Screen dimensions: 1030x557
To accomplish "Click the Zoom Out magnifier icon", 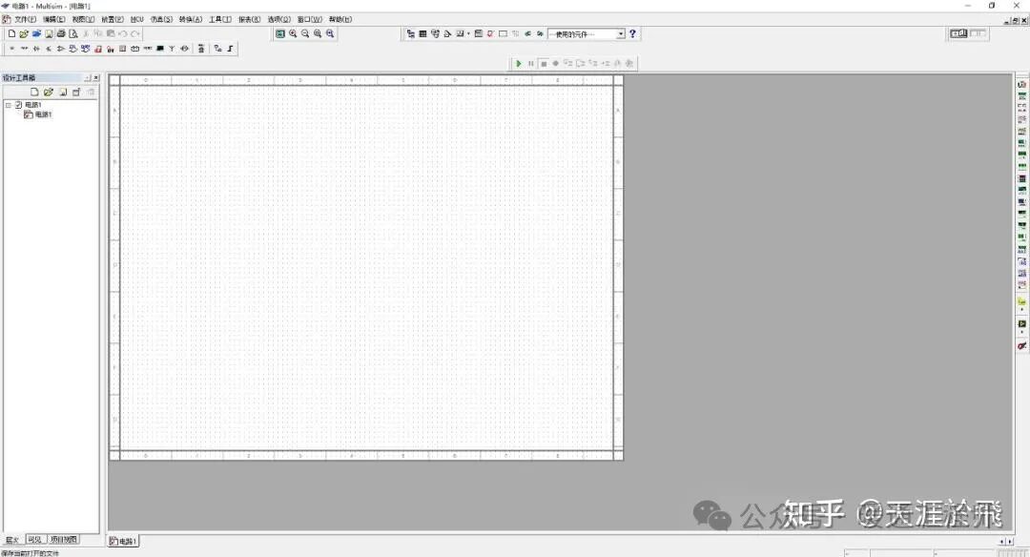I will (x=305, y=33).
